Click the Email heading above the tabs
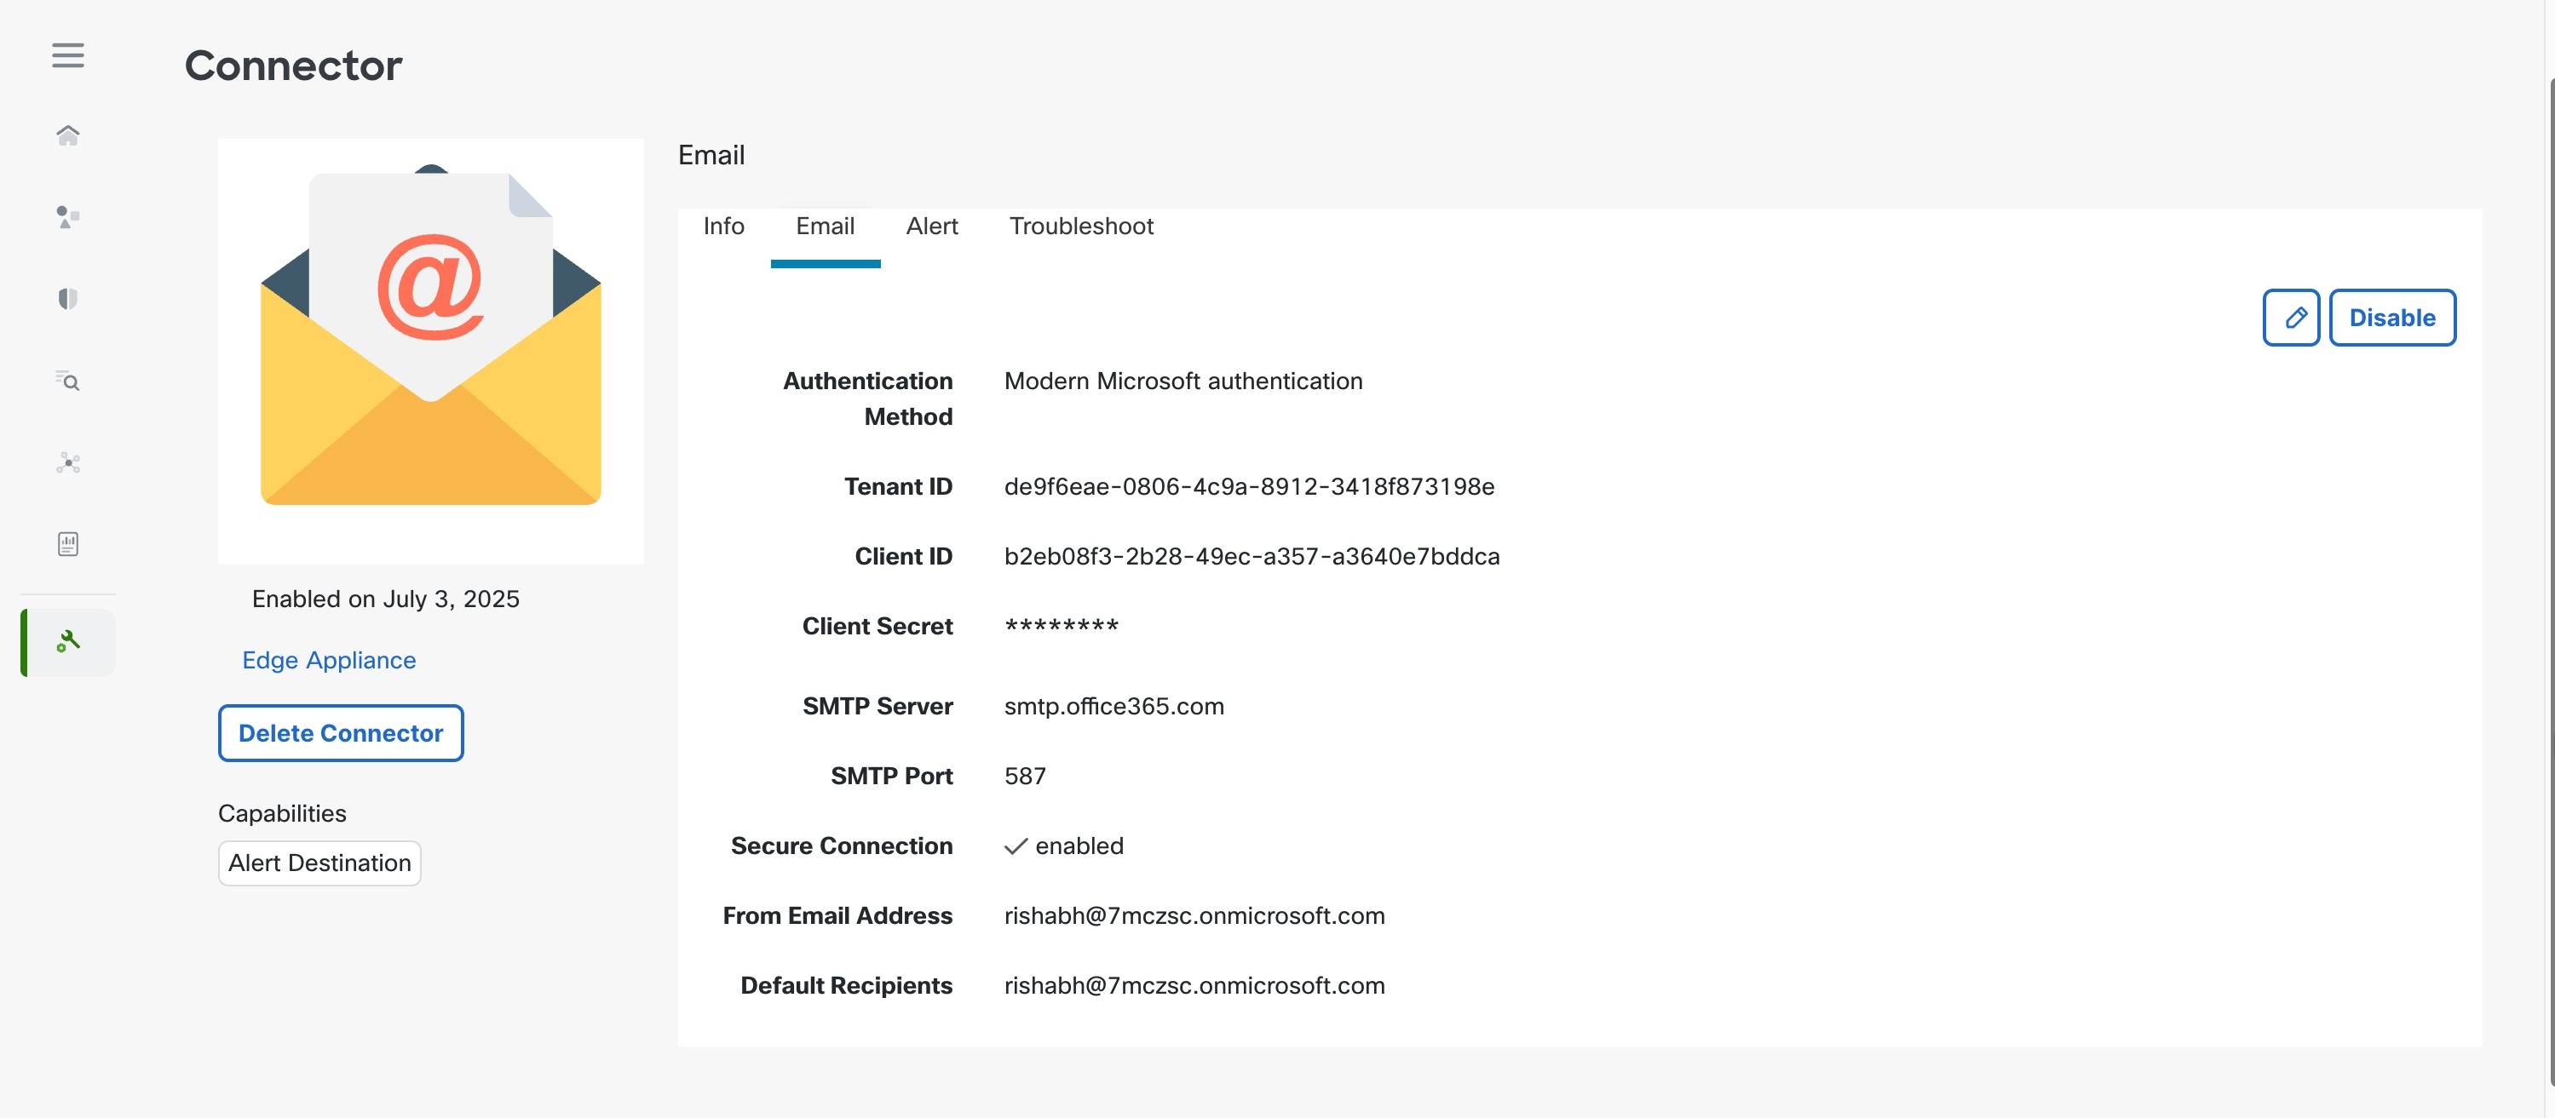The width and height of the screenshot is (2555, 1118). pyautogui.click(x=711, y=155)
